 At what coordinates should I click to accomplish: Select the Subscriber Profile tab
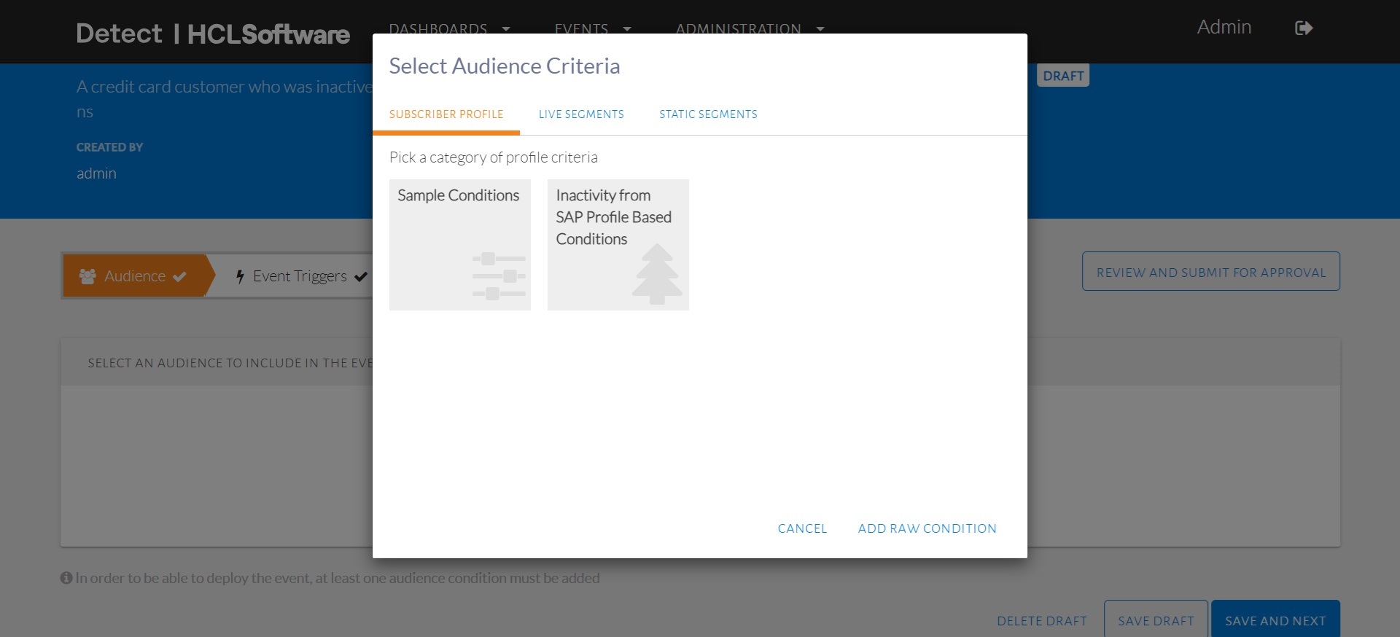tap(446, 114)
